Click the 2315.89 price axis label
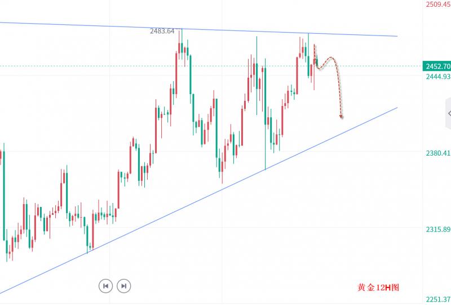 point(438,229)
